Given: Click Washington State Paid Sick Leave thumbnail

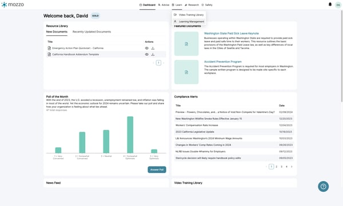Looking at the screenshot, I should pos(186,44).
